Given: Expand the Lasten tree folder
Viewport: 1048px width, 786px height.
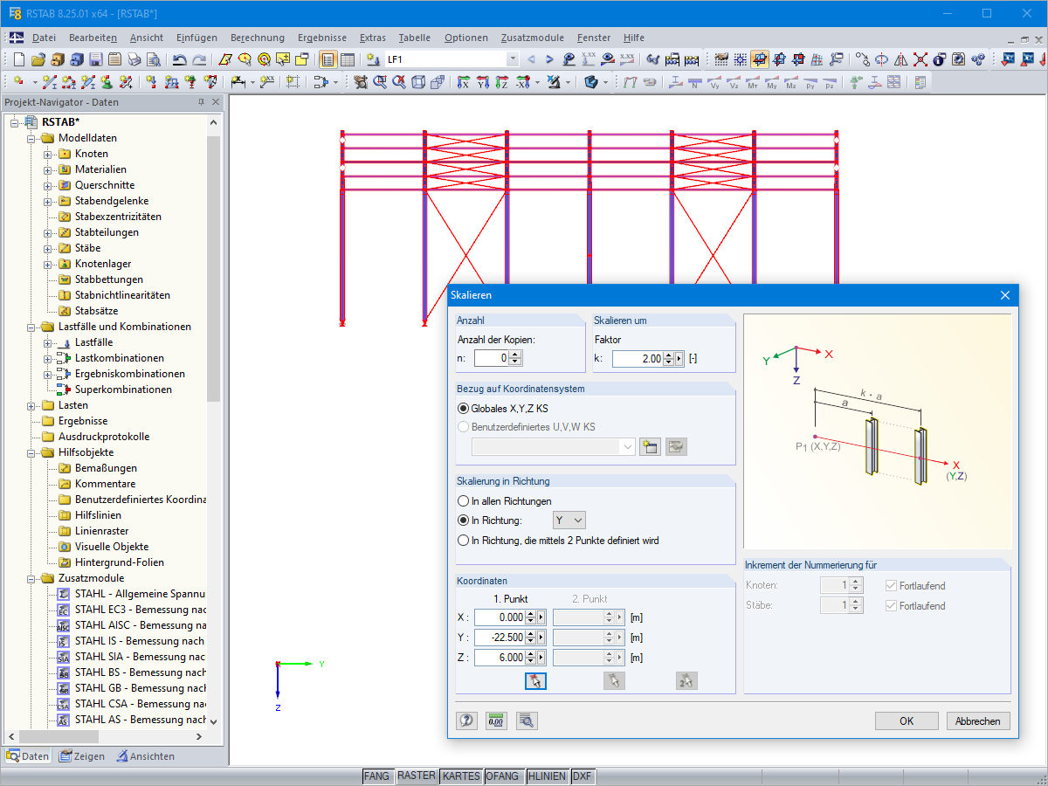Looking at the screenshot, I should [x=31, y=405].
